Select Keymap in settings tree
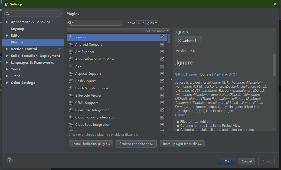Image resolution: width=281 pixels, height=170 pixels. (x=17, y=29)
